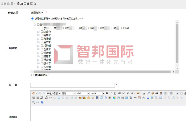The width and height of the screenshot is (186, 121).
Task: Check the 技术部 checkbox
Action: tap(42, 63)
